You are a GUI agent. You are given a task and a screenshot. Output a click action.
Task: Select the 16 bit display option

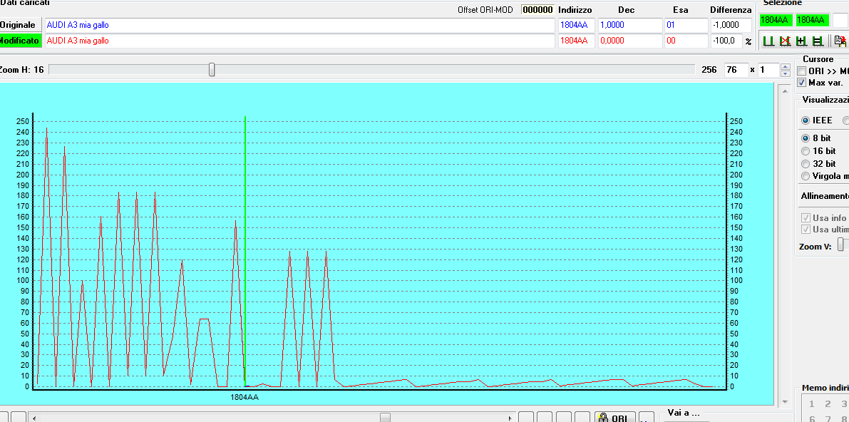806,151
